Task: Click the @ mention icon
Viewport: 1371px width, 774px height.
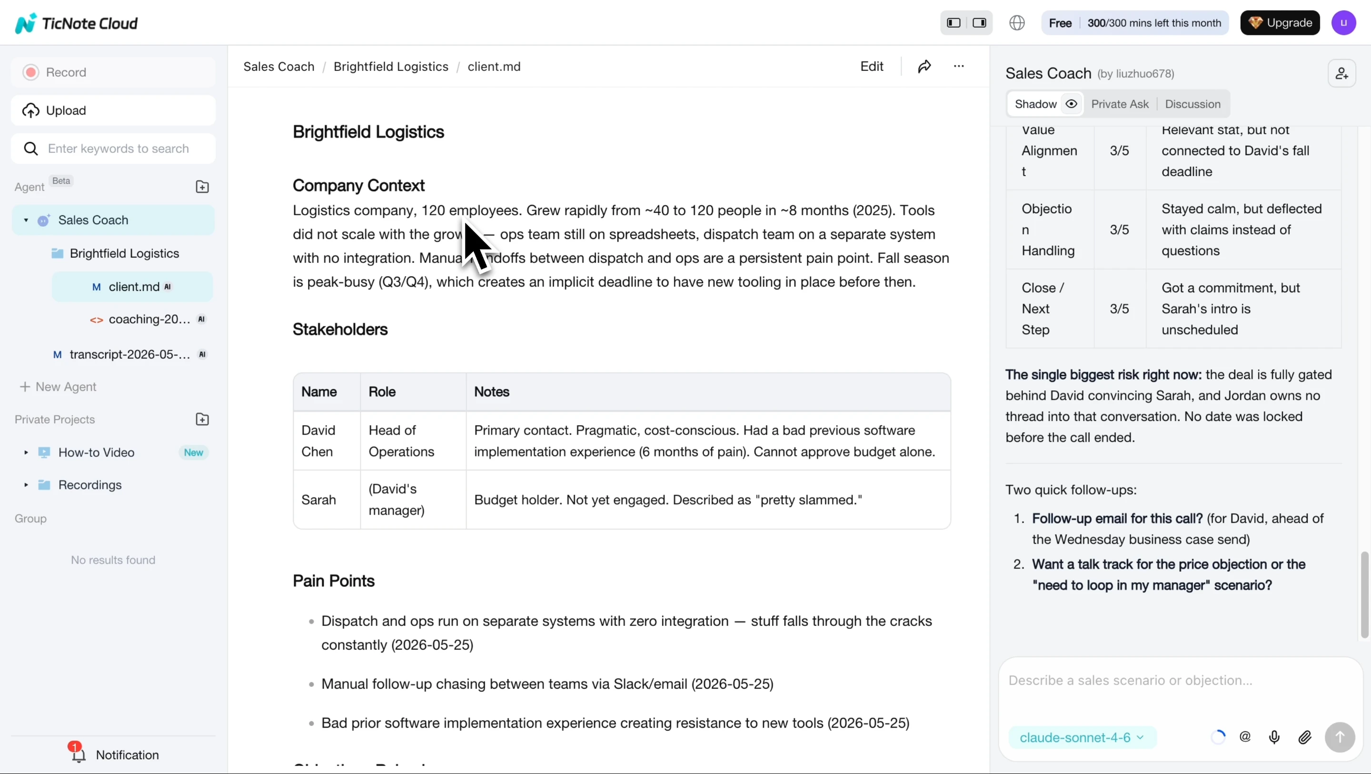Action: click(x=1245, y=737)
